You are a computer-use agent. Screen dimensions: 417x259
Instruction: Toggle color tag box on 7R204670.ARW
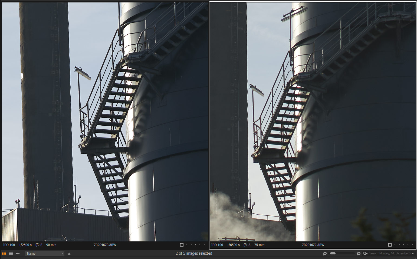[x=182, y=245]
